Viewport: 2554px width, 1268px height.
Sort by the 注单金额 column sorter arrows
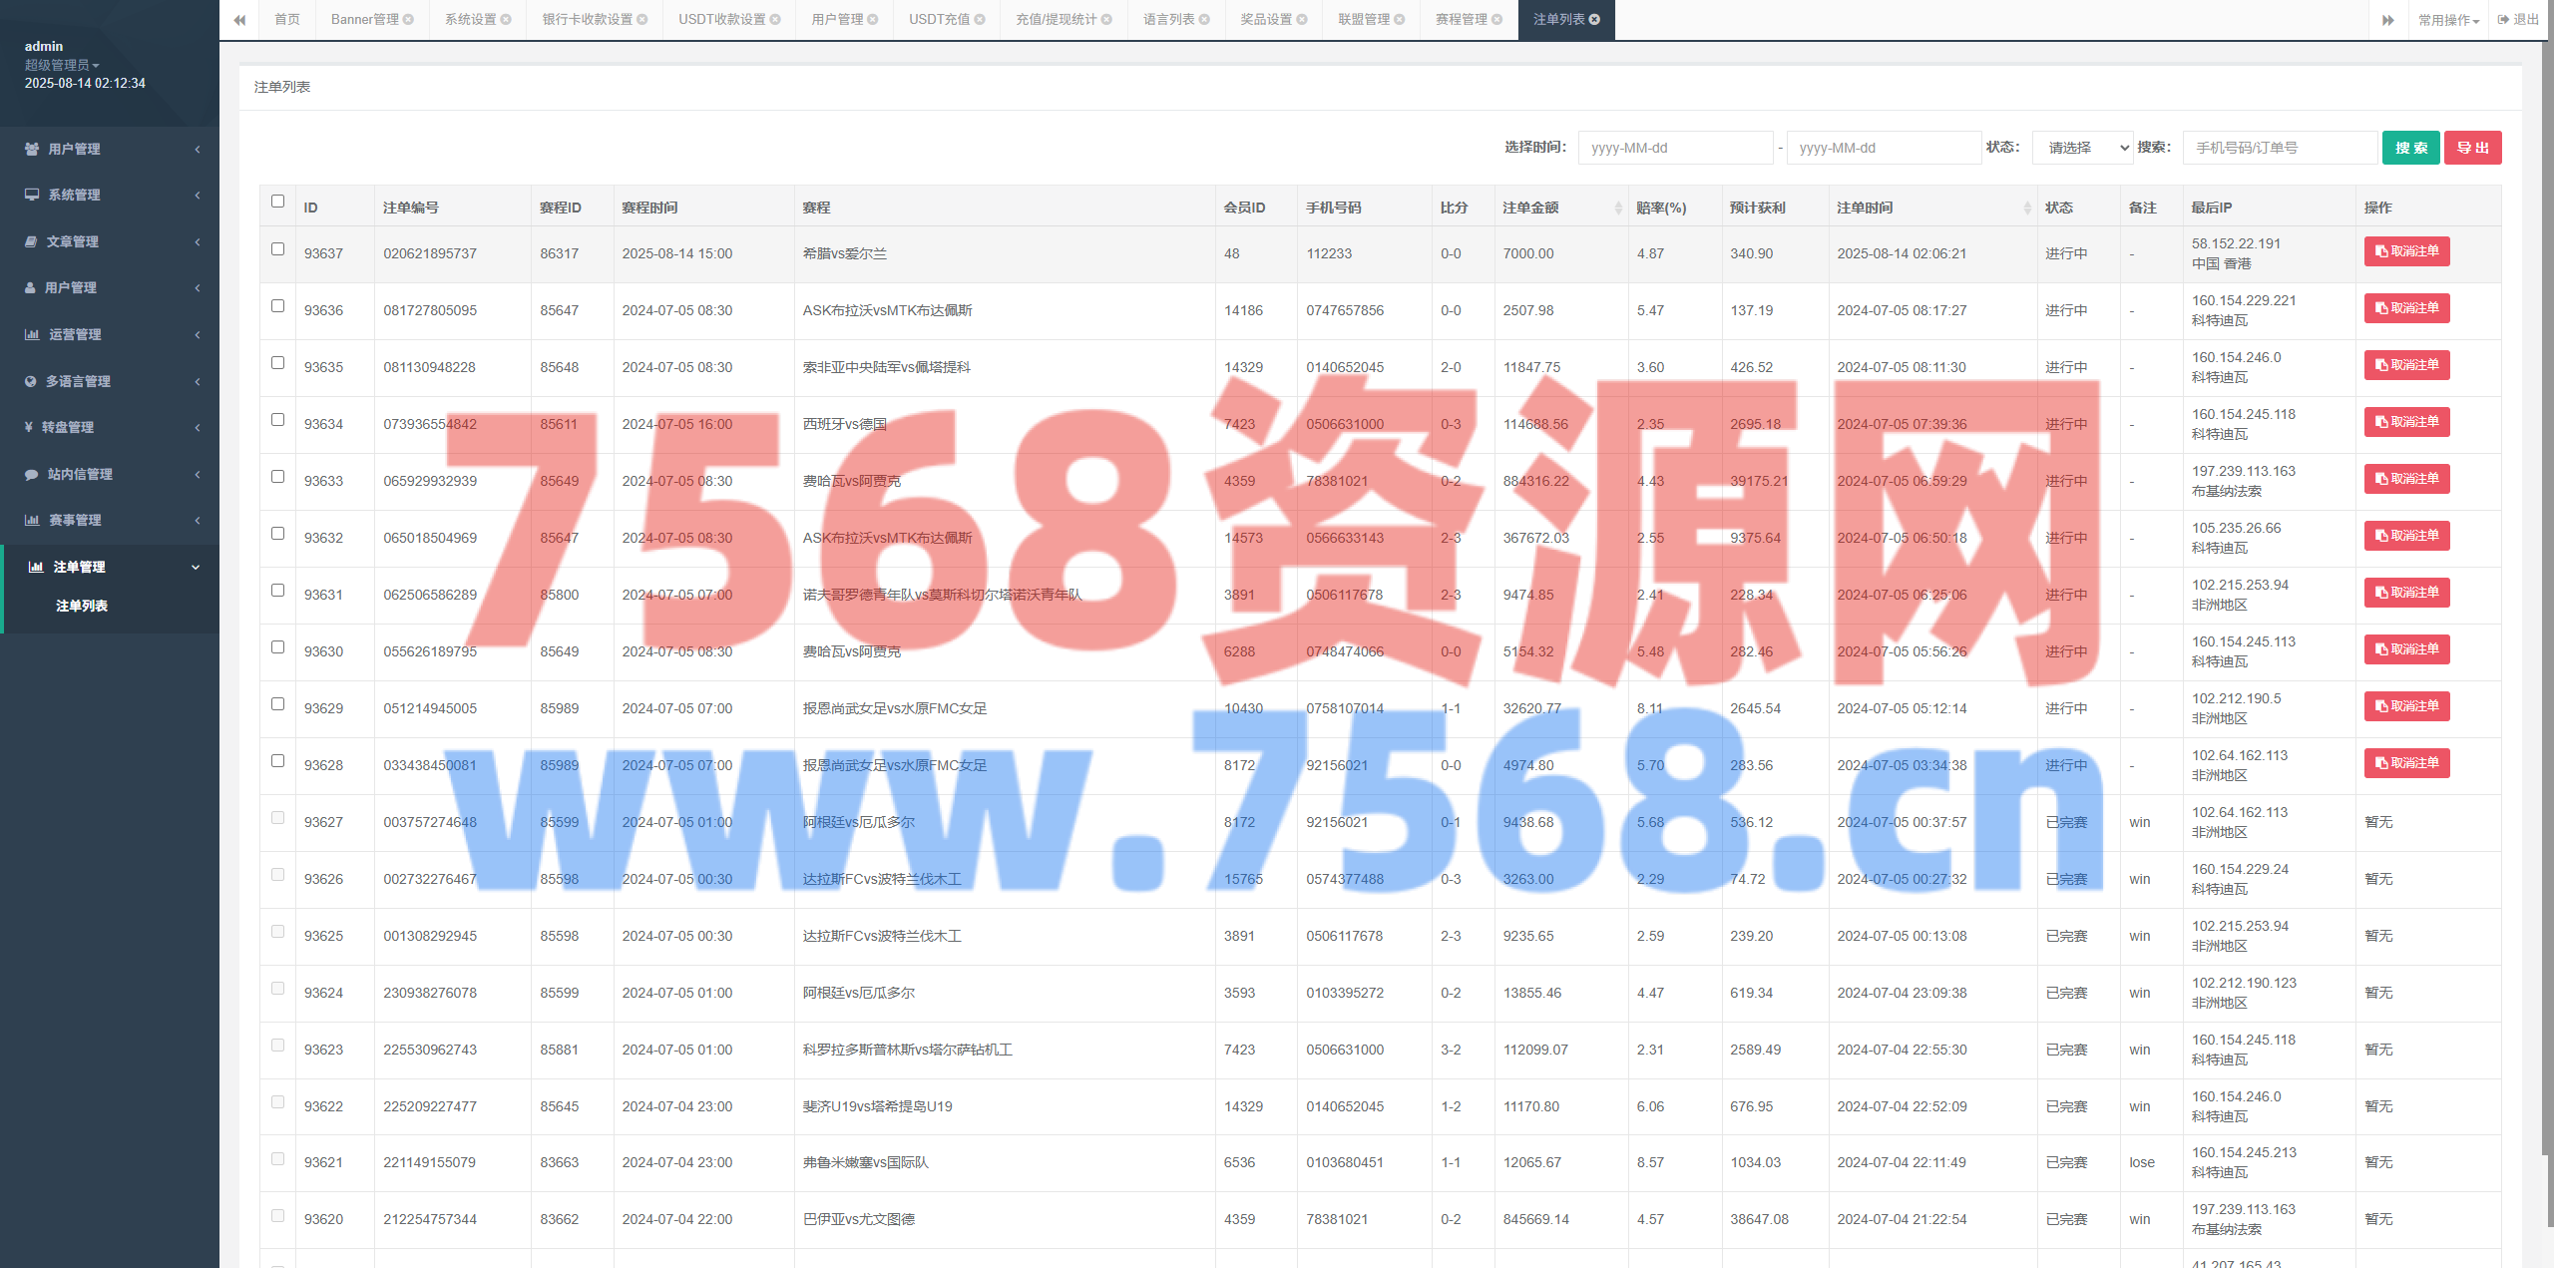[x=1617, y=208]
